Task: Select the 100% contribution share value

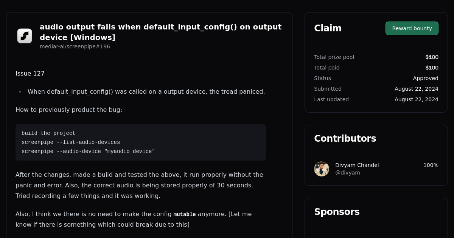Action: (431, 165)
